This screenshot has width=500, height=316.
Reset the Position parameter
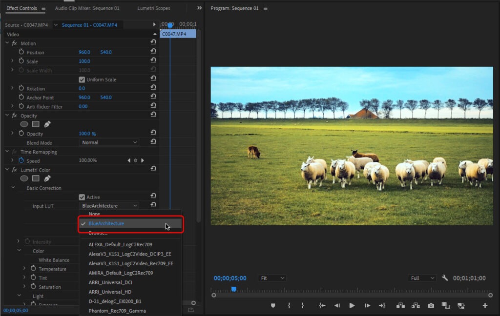point(153,52)
